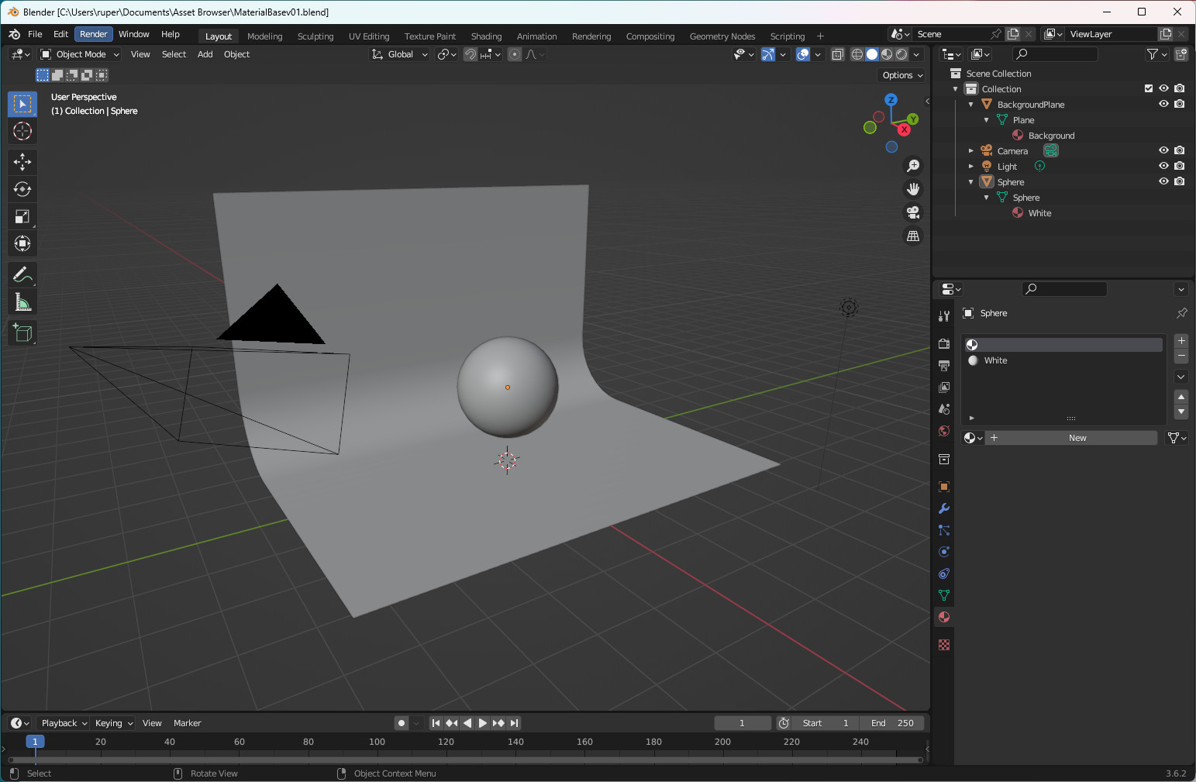
Task: Open Scene properties tab
Action: click(944, 408)
